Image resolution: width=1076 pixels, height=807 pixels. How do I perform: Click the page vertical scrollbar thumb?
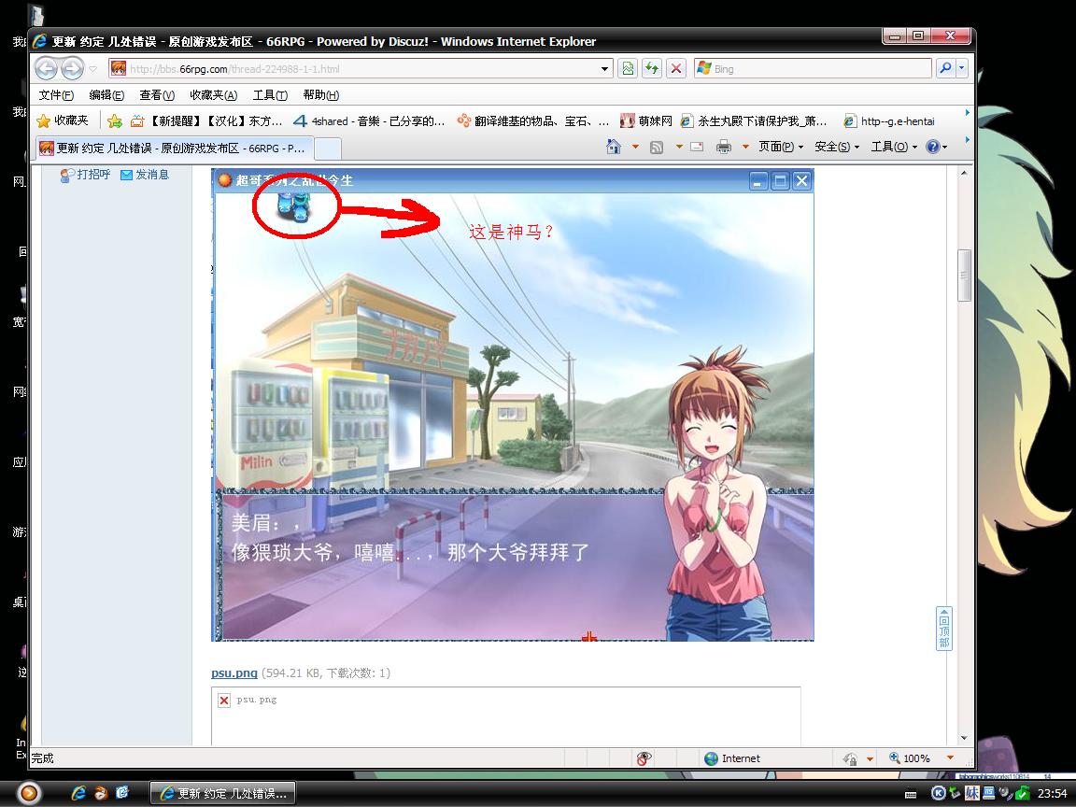(964, 276)
